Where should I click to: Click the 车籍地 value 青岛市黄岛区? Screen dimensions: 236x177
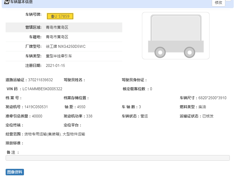tap(57, 37)
